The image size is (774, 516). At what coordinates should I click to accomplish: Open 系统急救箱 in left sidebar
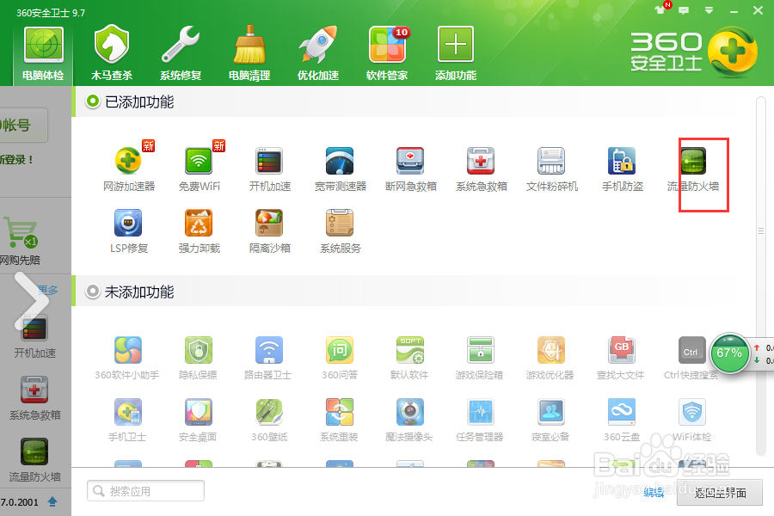point(34,399)
